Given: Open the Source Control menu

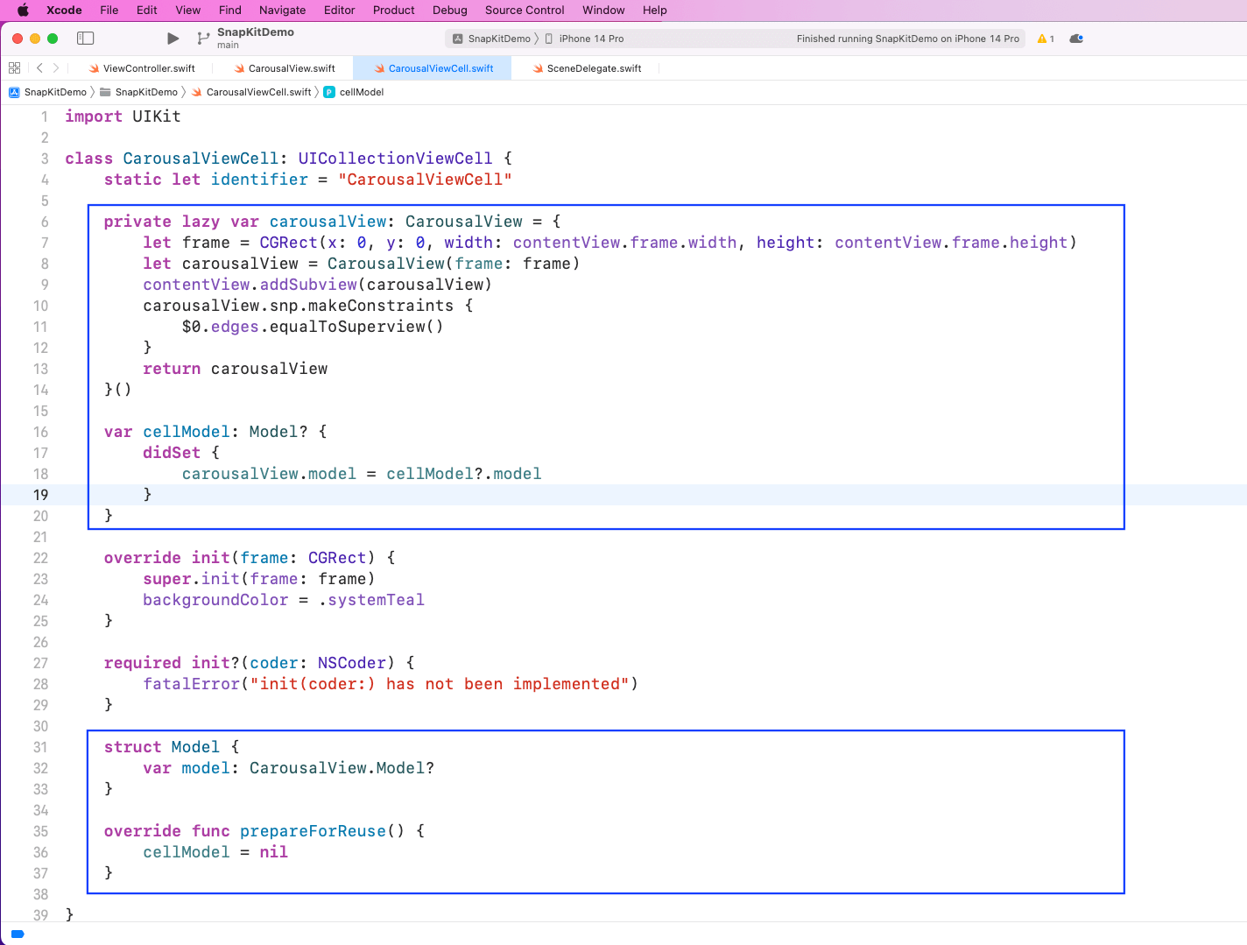Looking at the screenshot, I should [x=525, y=11].
